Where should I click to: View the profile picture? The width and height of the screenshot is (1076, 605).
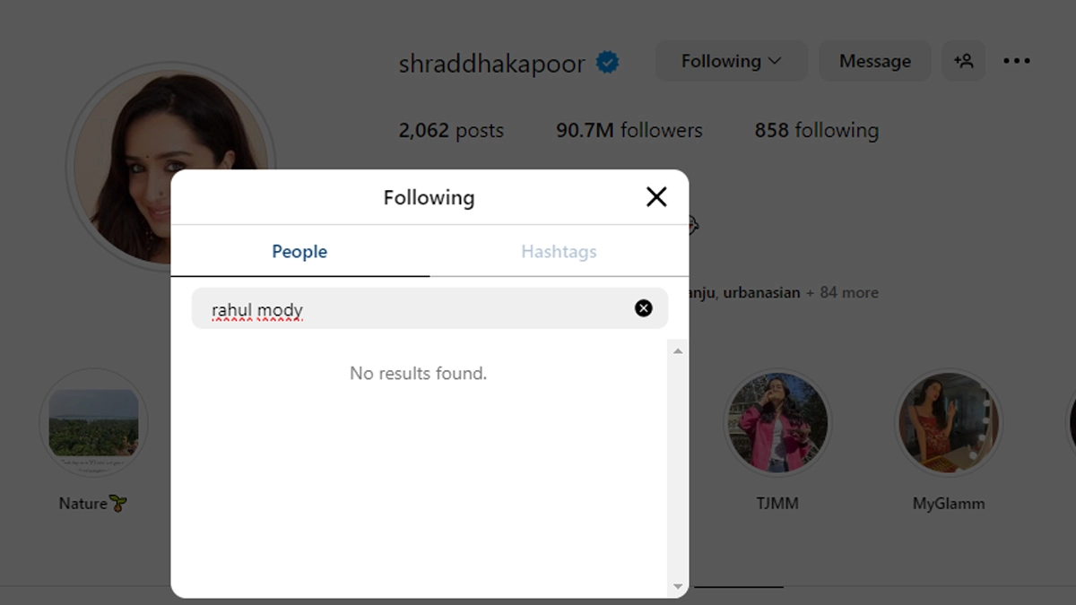pos(170,169)
